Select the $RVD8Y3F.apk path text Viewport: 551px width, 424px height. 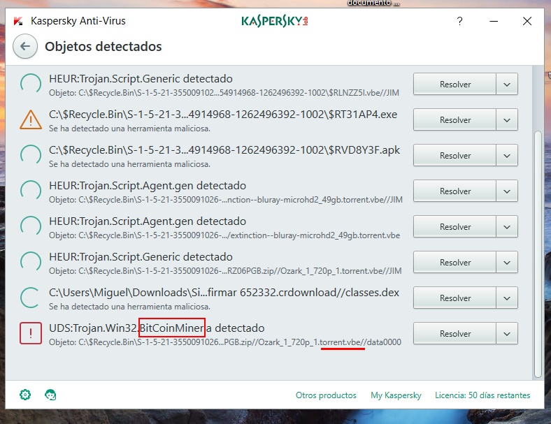tap(224, 150)
